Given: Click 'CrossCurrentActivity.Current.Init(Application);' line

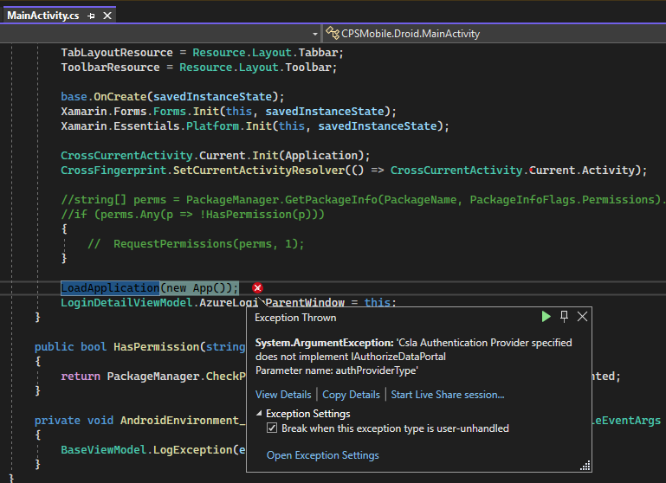Looking at the screenshot, I should point(216,155).
